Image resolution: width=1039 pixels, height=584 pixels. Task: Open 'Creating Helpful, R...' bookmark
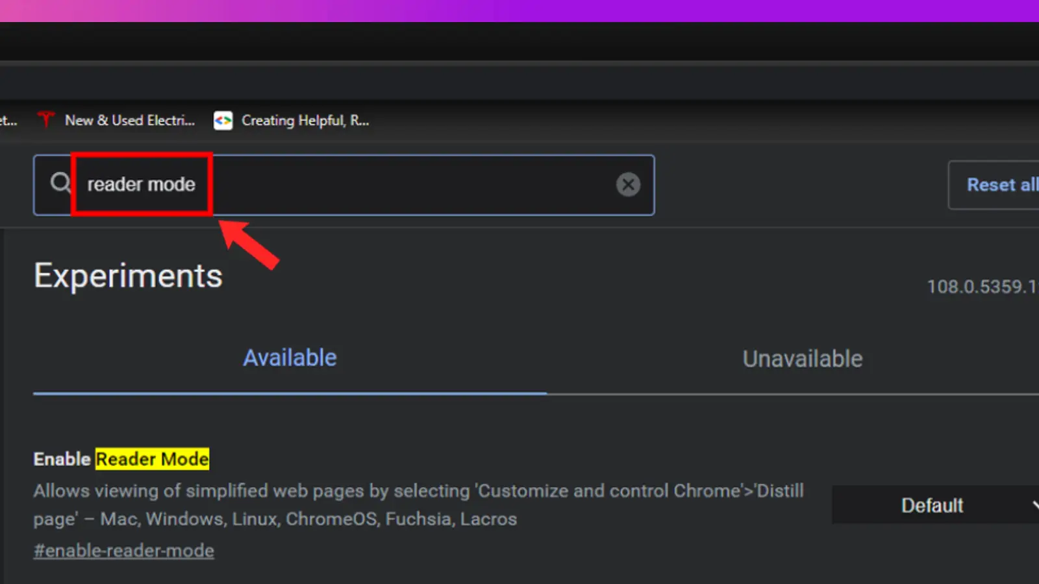point(305,121)
